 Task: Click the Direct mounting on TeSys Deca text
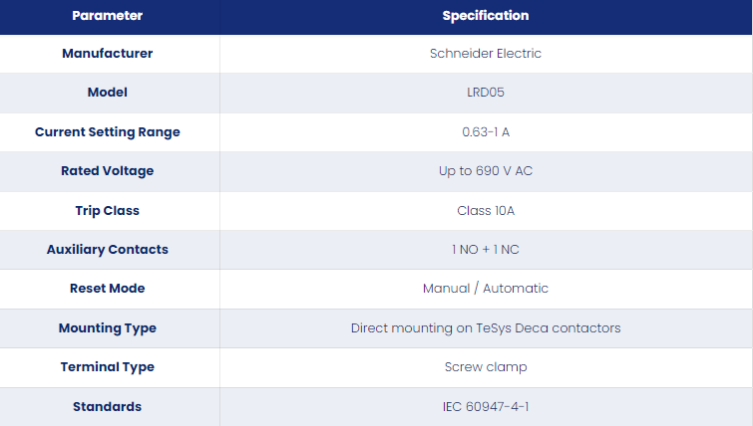450,328
